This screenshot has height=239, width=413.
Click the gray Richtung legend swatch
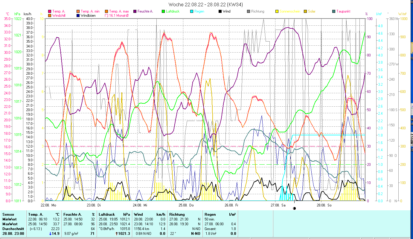[249, 11]
